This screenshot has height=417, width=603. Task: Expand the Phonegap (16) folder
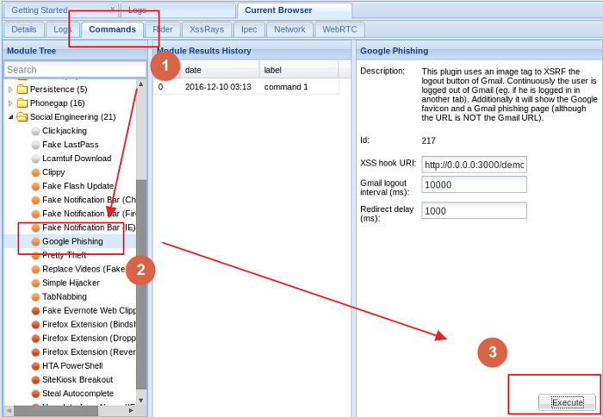coord(10,103)
